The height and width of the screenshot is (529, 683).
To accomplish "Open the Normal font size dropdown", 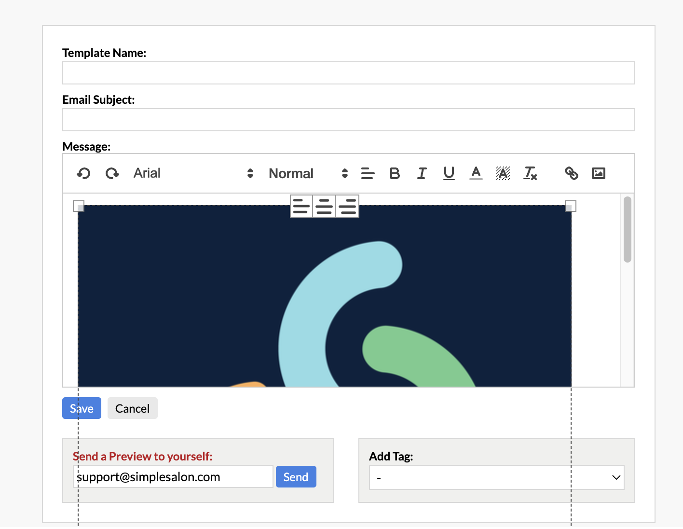I will 309,173.
